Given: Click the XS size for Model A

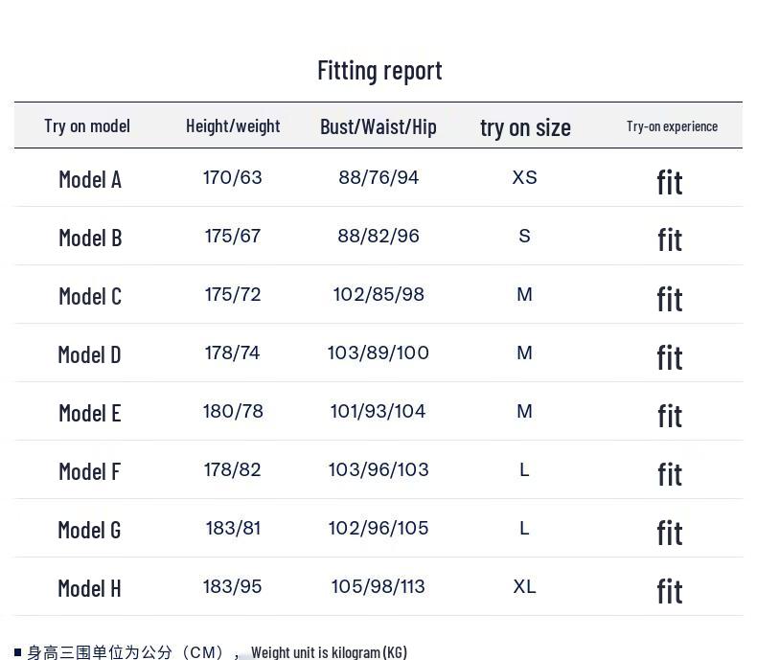Looking at the screenshot, I should coord(525,177).
